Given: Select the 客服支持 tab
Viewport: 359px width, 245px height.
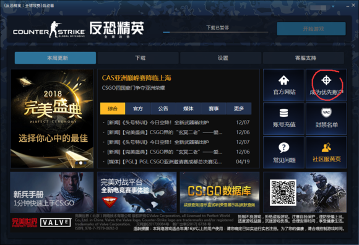Looking at the screenshot, I should pos(303,58).
